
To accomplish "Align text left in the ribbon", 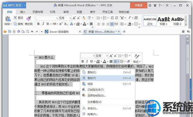I will click(x=99, y=24).
